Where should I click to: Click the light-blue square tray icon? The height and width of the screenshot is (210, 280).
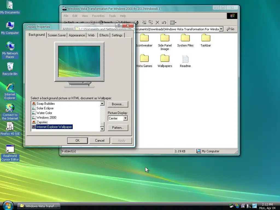[255, 206]
